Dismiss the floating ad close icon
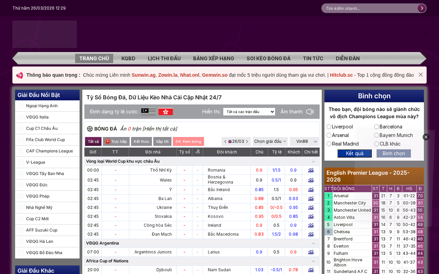Screen dimensions: 439x274 (426, 137)
